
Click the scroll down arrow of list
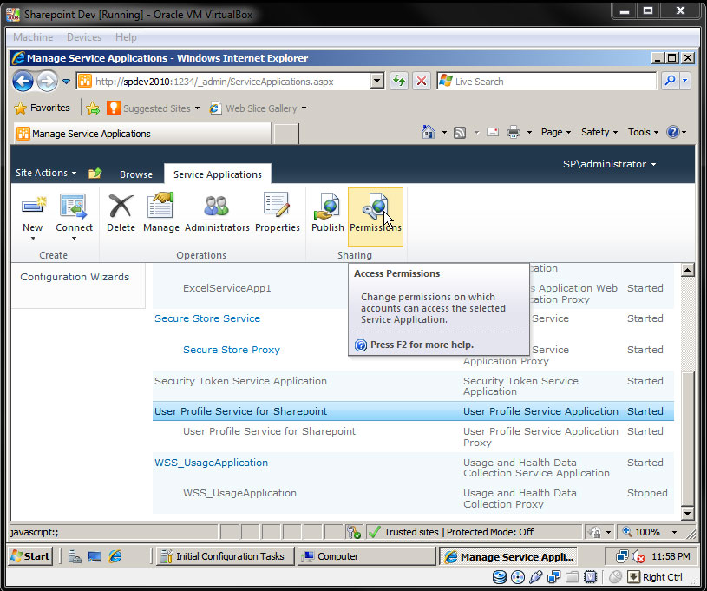[x=687, y=513]
